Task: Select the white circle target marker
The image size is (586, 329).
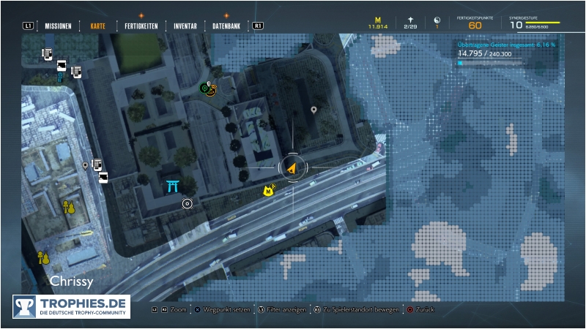Action: 187,204
